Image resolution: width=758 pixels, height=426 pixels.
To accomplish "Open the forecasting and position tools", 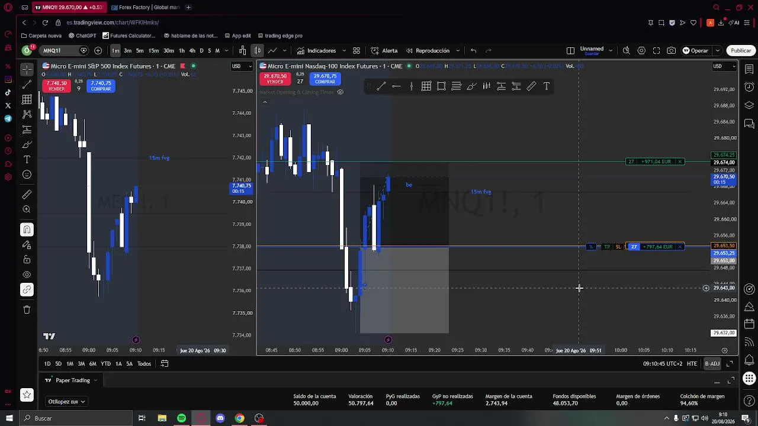I will 27,130.
